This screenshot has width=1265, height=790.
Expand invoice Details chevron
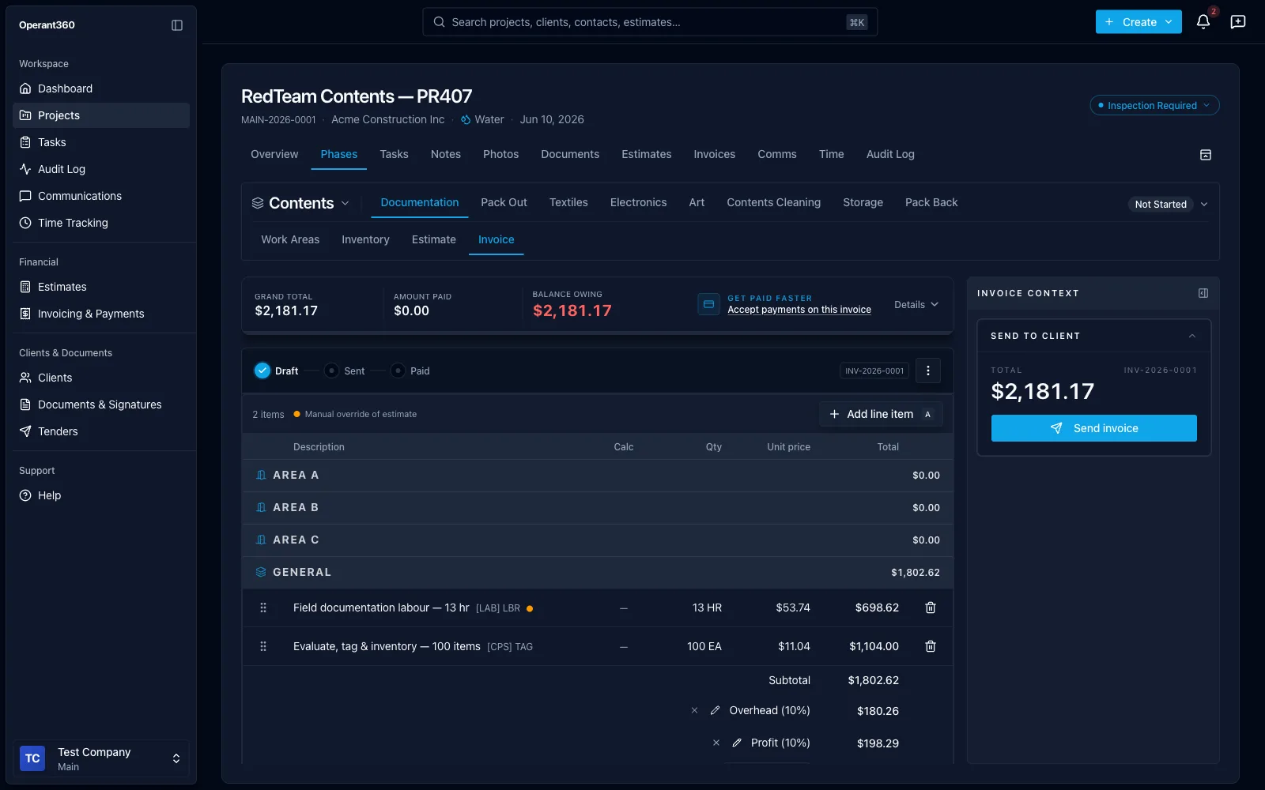coord(916,304)
